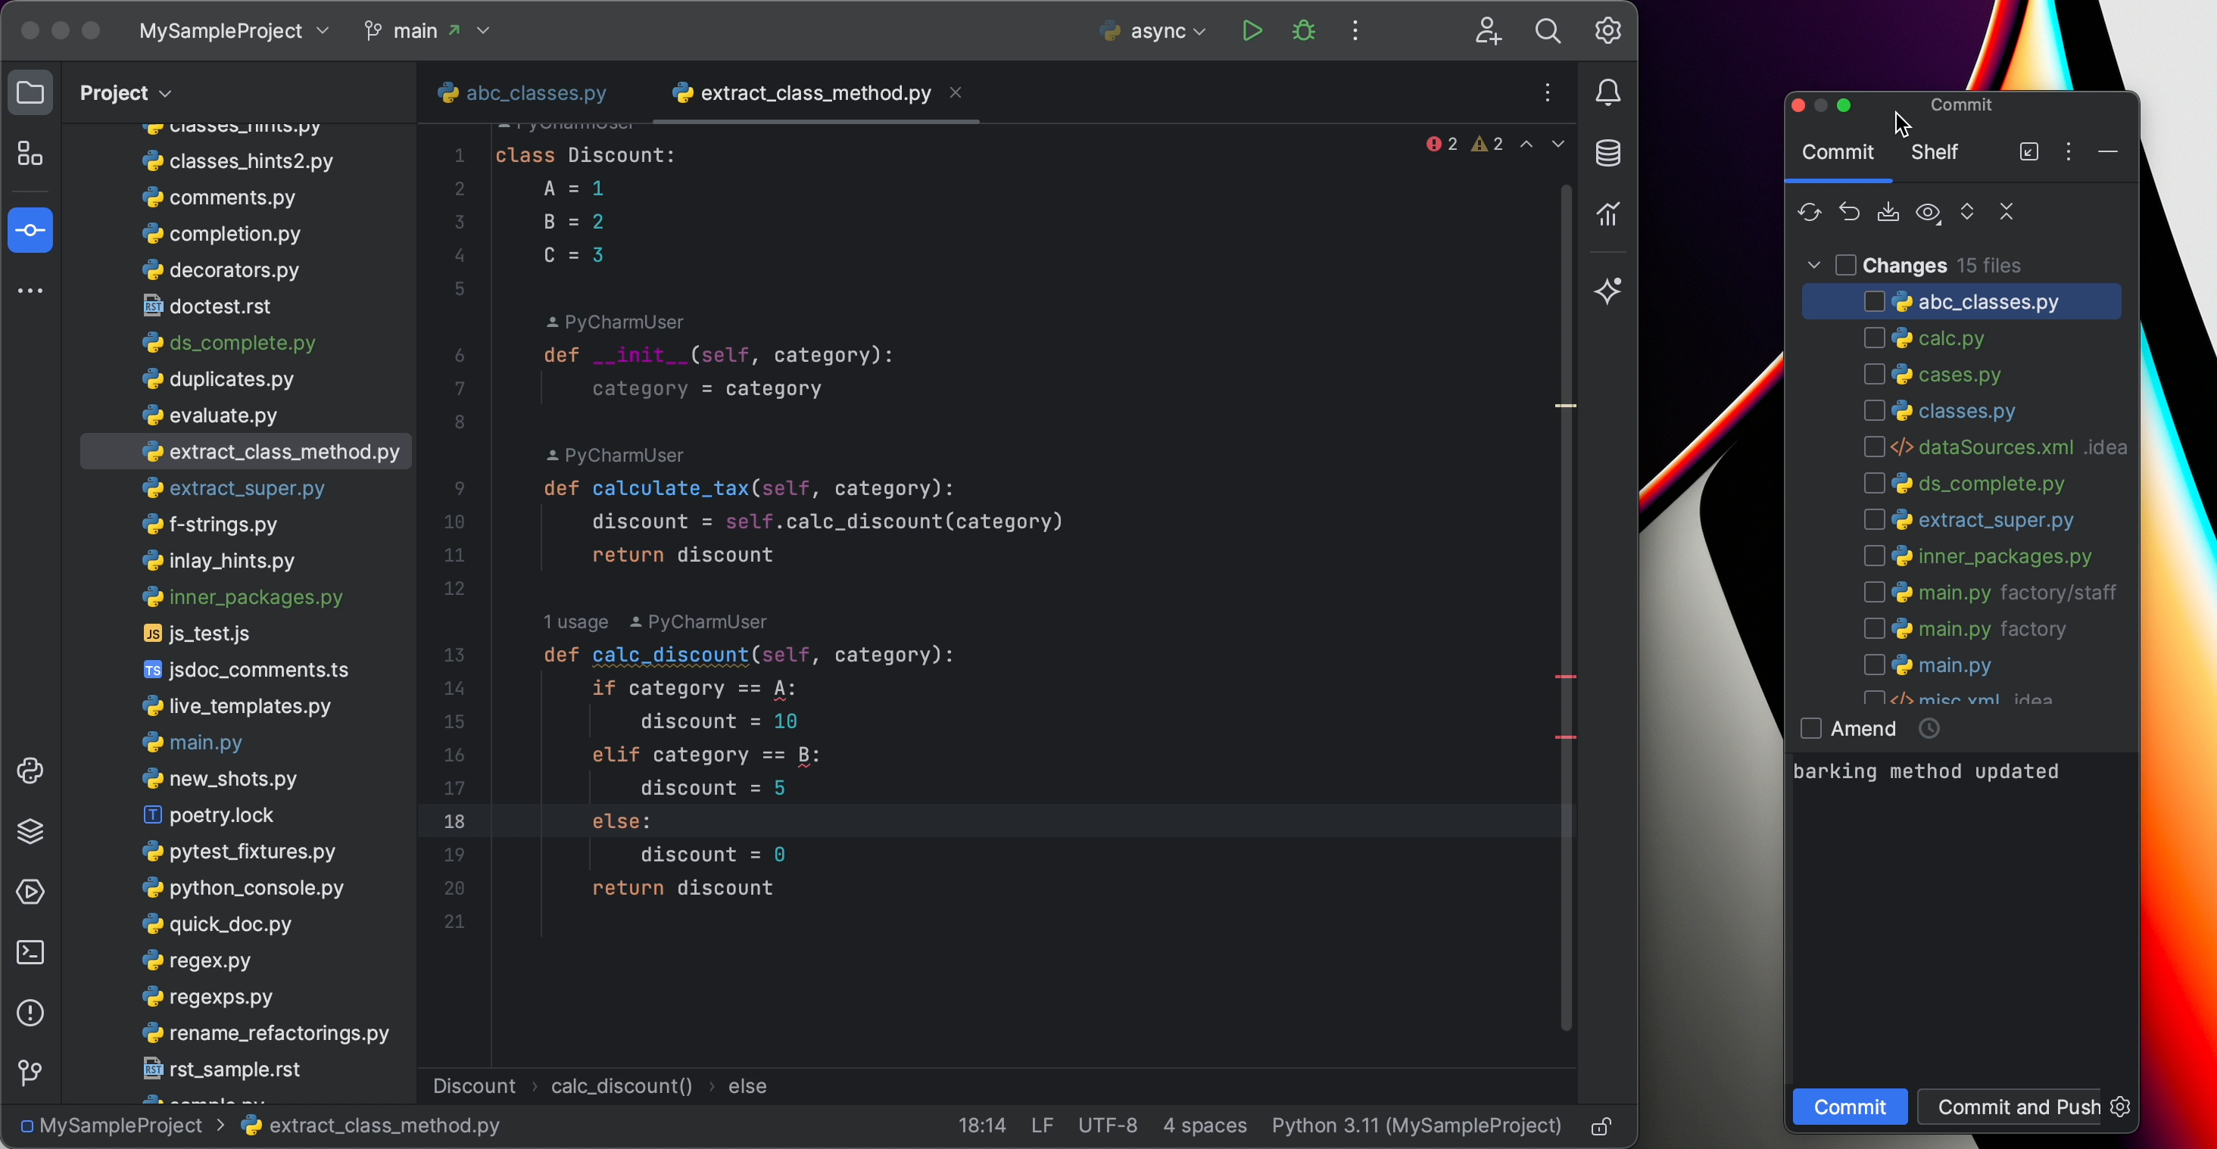Toggle the Changes 15 files checkbox
Image resolution: width=2217 pixels, height=1149 pixels.
click(1845, 265)
